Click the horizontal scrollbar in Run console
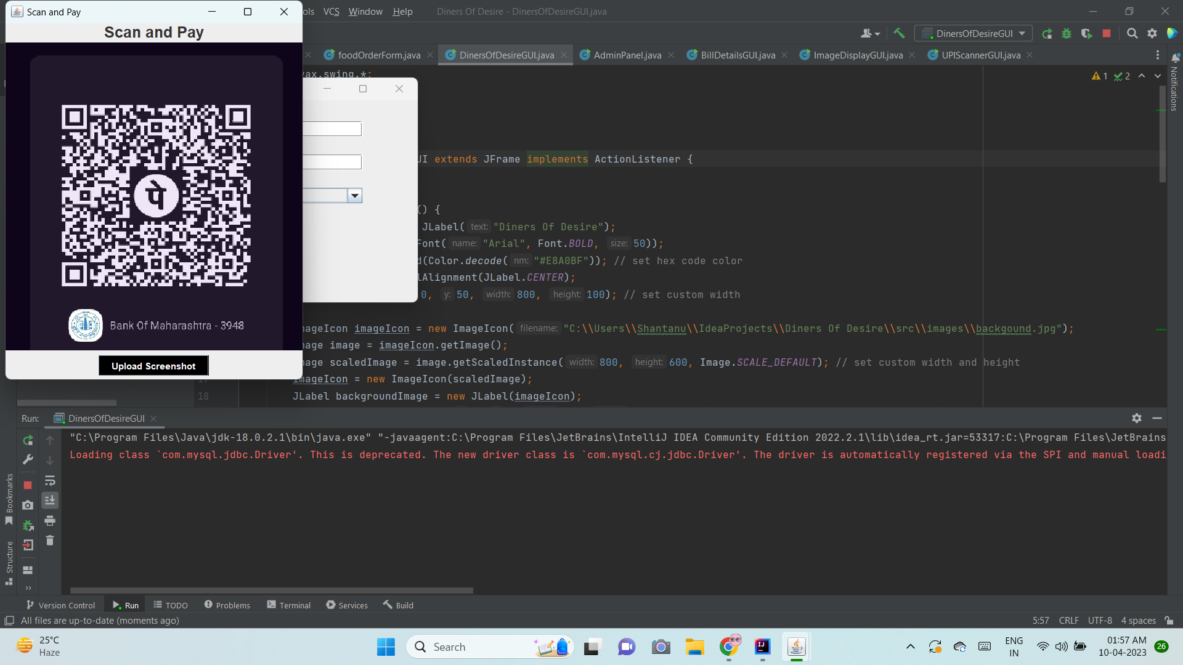 coord(271,590)
